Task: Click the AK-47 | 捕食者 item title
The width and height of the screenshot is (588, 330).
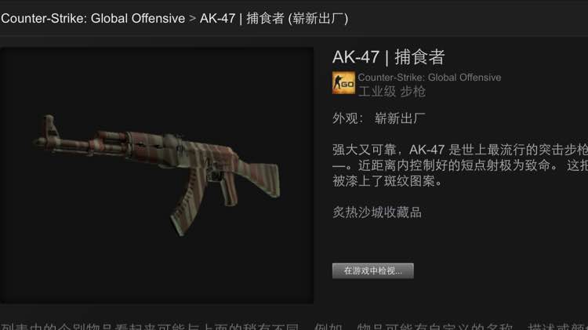Action: pyautogui.click(x=389, y=57)
